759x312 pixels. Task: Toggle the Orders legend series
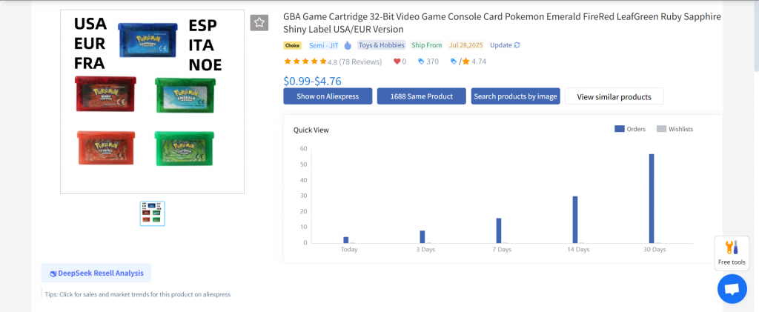(630, 129)
